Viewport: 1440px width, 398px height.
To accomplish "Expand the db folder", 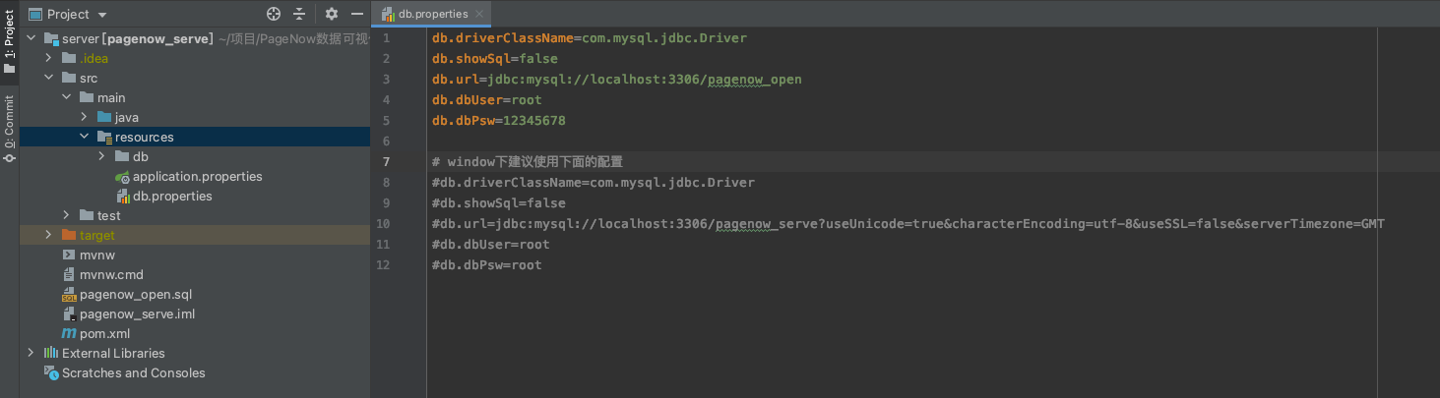I will point(102,157).
